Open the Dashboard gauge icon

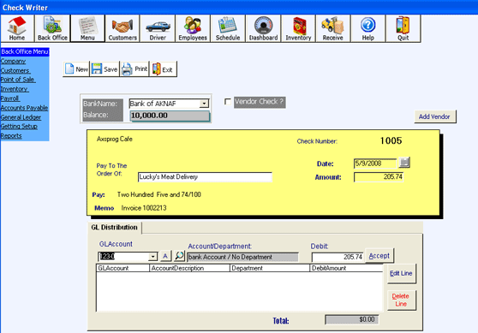pos(263,28)
